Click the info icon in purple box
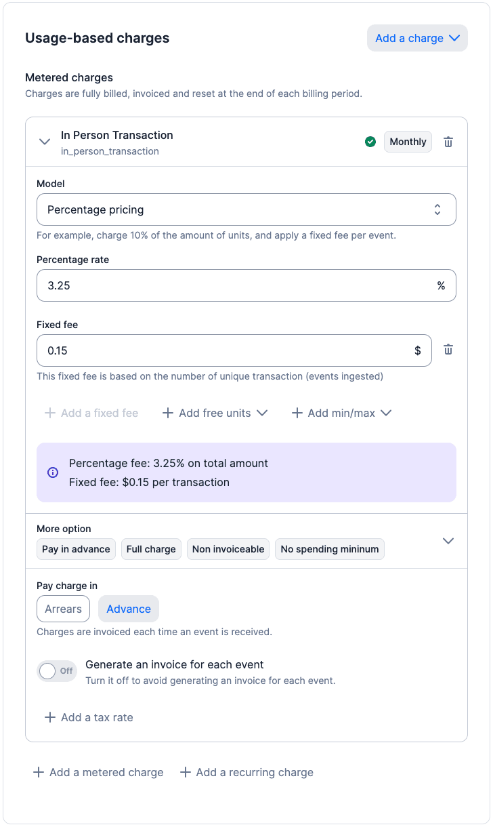The width and height of the screenshot is (493, 827). coord(53,472)
